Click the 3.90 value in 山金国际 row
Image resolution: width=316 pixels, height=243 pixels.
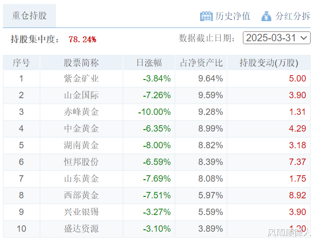pos(297,95)
